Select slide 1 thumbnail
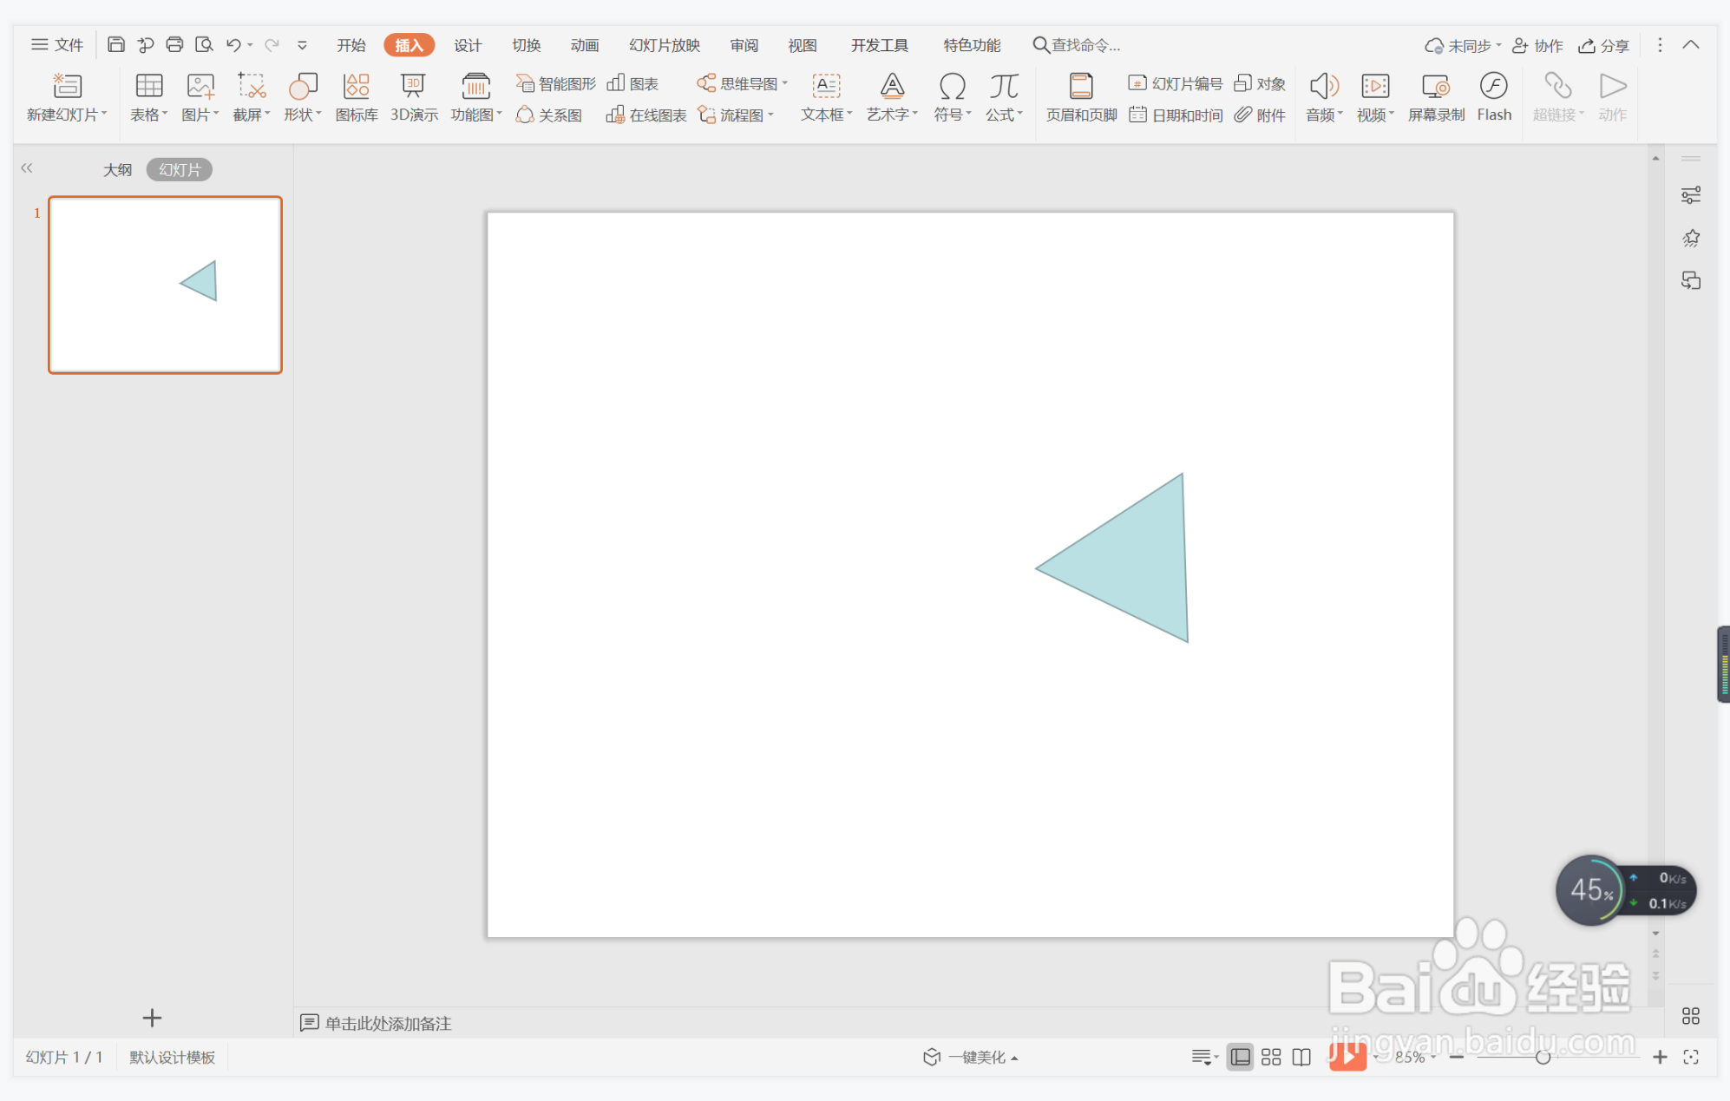The width and height of the screenshot is (1730, 1101). point(165,285)
